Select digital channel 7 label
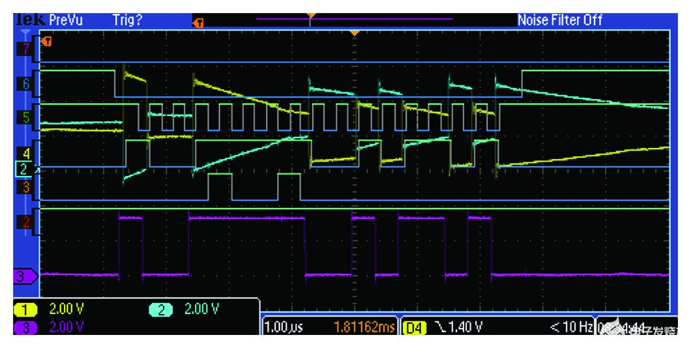 26,50
